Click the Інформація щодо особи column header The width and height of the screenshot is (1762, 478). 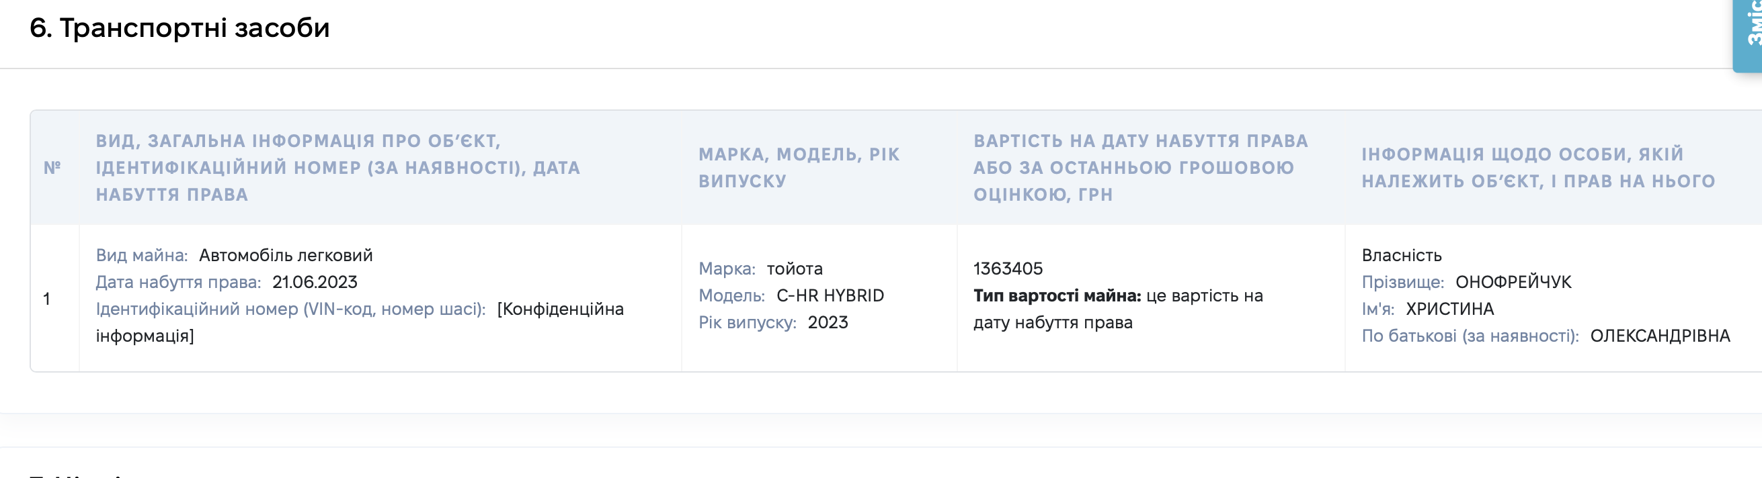pos(1538,167)
